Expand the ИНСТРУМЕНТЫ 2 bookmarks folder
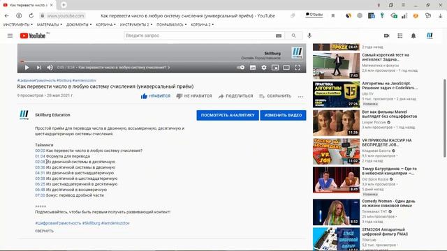The image size is (447, 251). 136,25
